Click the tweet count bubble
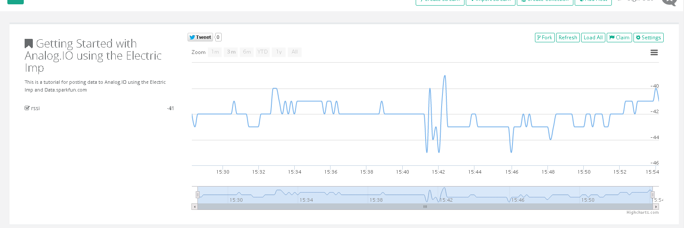The image size is (684, 228). (218, 37)
